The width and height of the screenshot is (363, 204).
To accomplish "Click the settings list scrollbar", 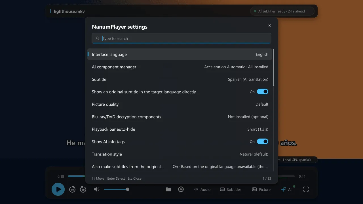I will point(274,67).
